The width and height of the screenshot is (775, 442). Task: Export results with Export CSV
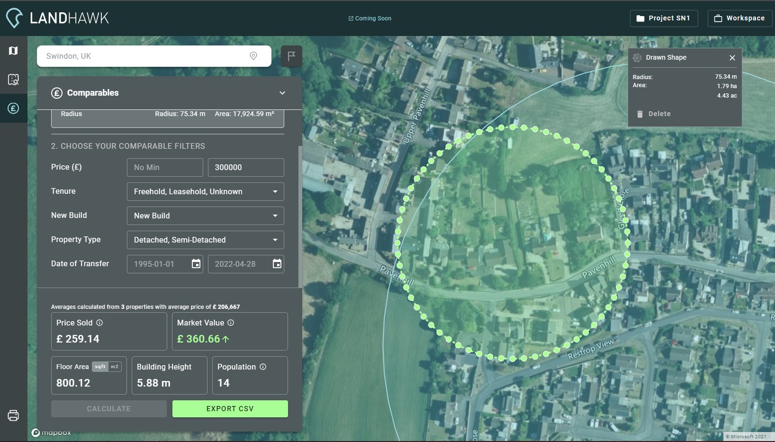pyautogui.click(x=230, y=409)
